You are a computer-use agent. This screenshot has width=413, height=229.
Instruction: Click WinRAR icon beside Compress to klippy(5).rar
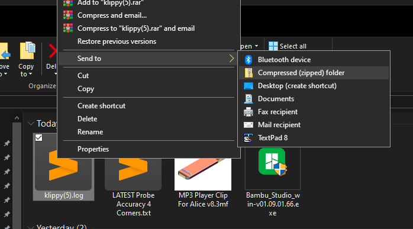click(68, 28)
